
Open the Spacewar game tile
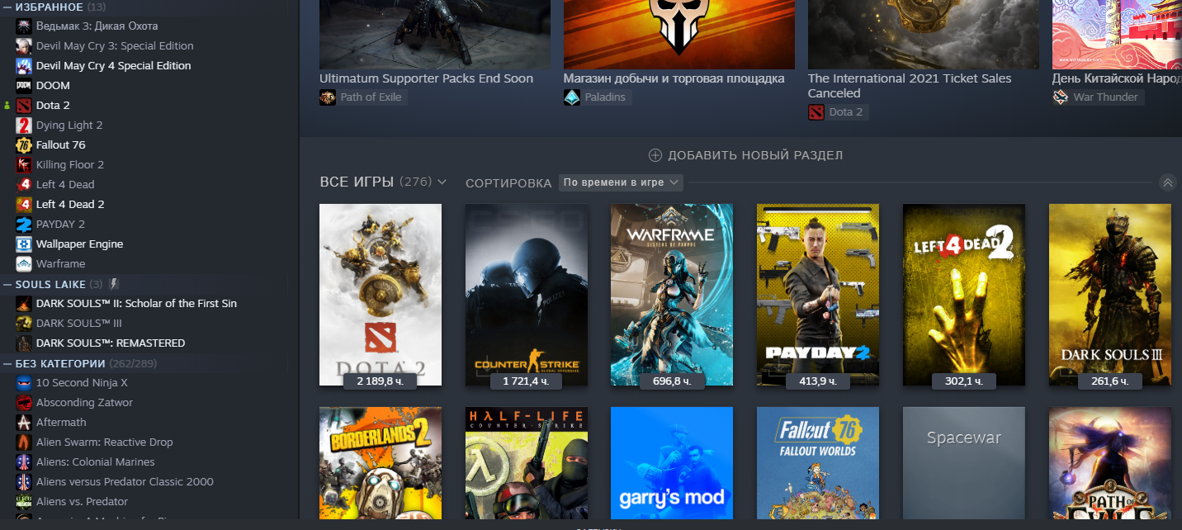[964, 463]
